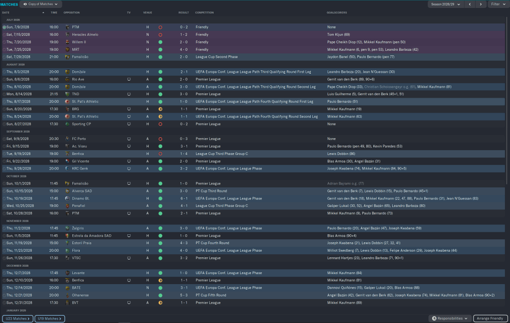Open the Season 2028/29 dropdown
This screenshot has height=323, width=510.
(445, 4)
